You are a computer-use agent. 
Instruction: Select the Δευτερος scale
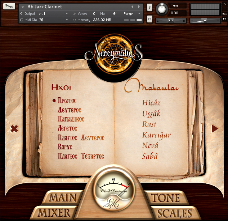click(70, 110)
